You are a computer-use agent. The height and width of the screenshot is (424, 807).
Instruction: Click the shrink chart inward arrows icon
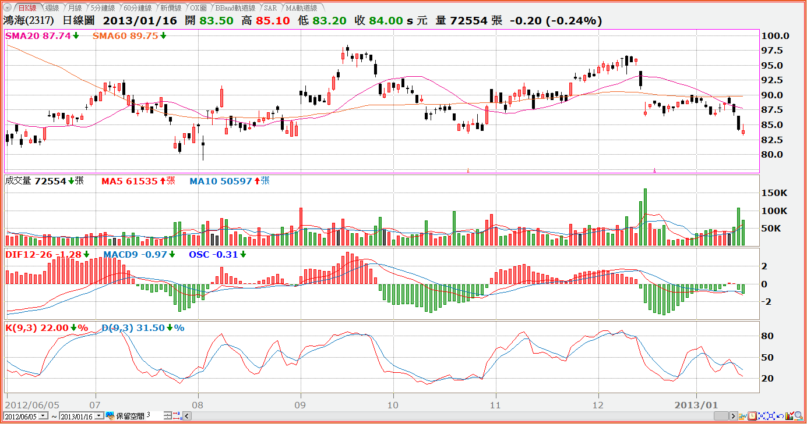(762, 416)
